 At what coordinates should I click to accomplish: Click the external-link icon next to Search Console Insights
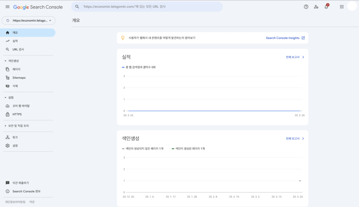pos(303,38)
